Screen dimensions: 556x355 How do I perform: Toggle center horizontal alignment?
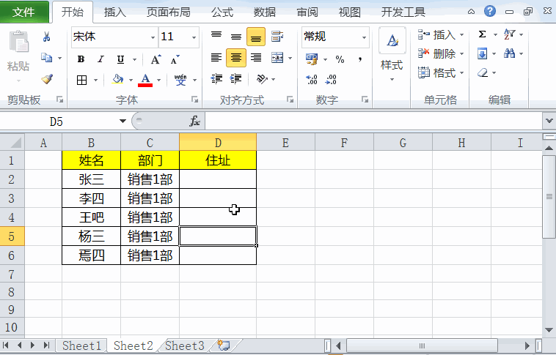[235, 58]
